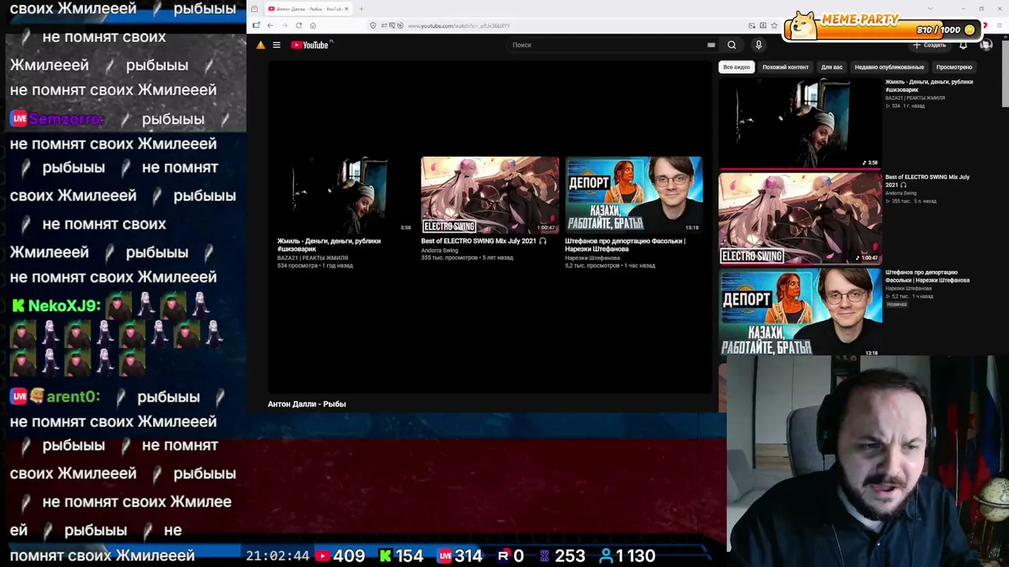Select the 'Для вас' filter chip

coord(832,67)
